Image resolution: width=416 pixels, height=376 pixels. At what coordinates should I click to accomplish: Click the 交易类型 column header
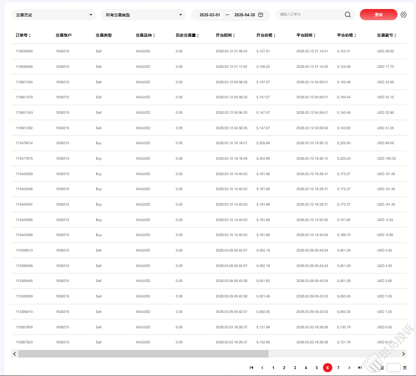(103, 35)
